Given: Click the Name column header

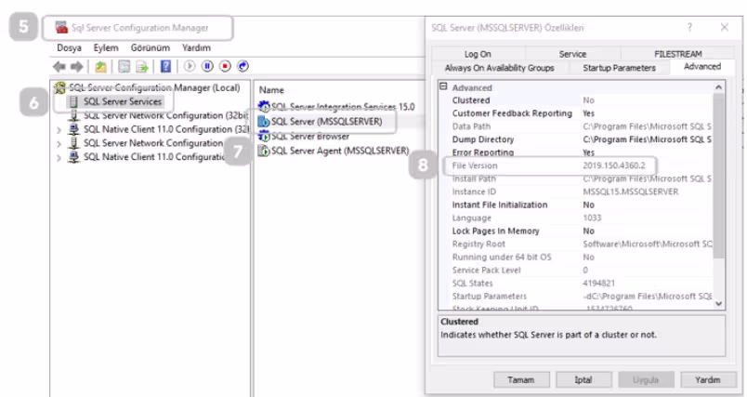Looking at the screenshot, I should click(x=271, y=90).
